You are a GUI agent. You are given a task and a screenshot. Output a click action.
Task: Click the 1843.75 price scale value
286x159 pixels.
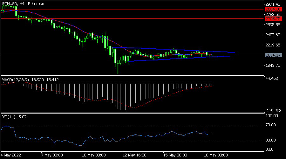click(273, 66)
